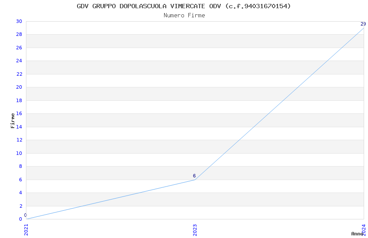This screenshot has height=238, width=368.
Task: Click the data point labeled 6
Action: (x=195, y=180)
